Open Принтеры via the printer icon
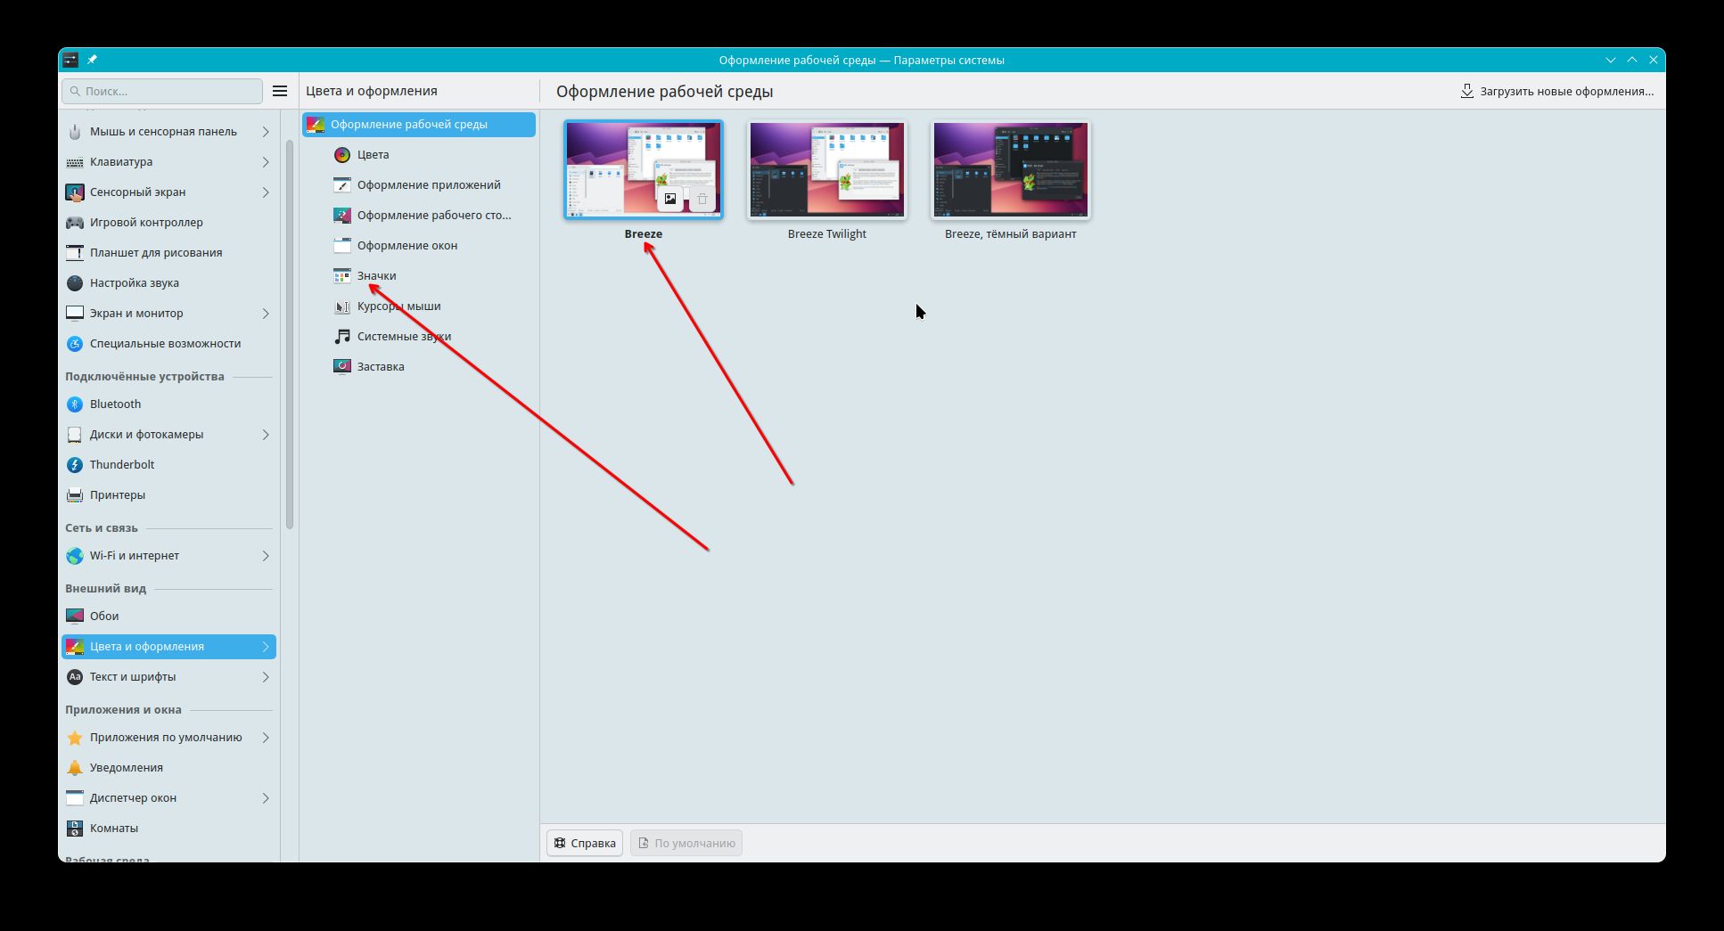 click(x=75, y=495)
